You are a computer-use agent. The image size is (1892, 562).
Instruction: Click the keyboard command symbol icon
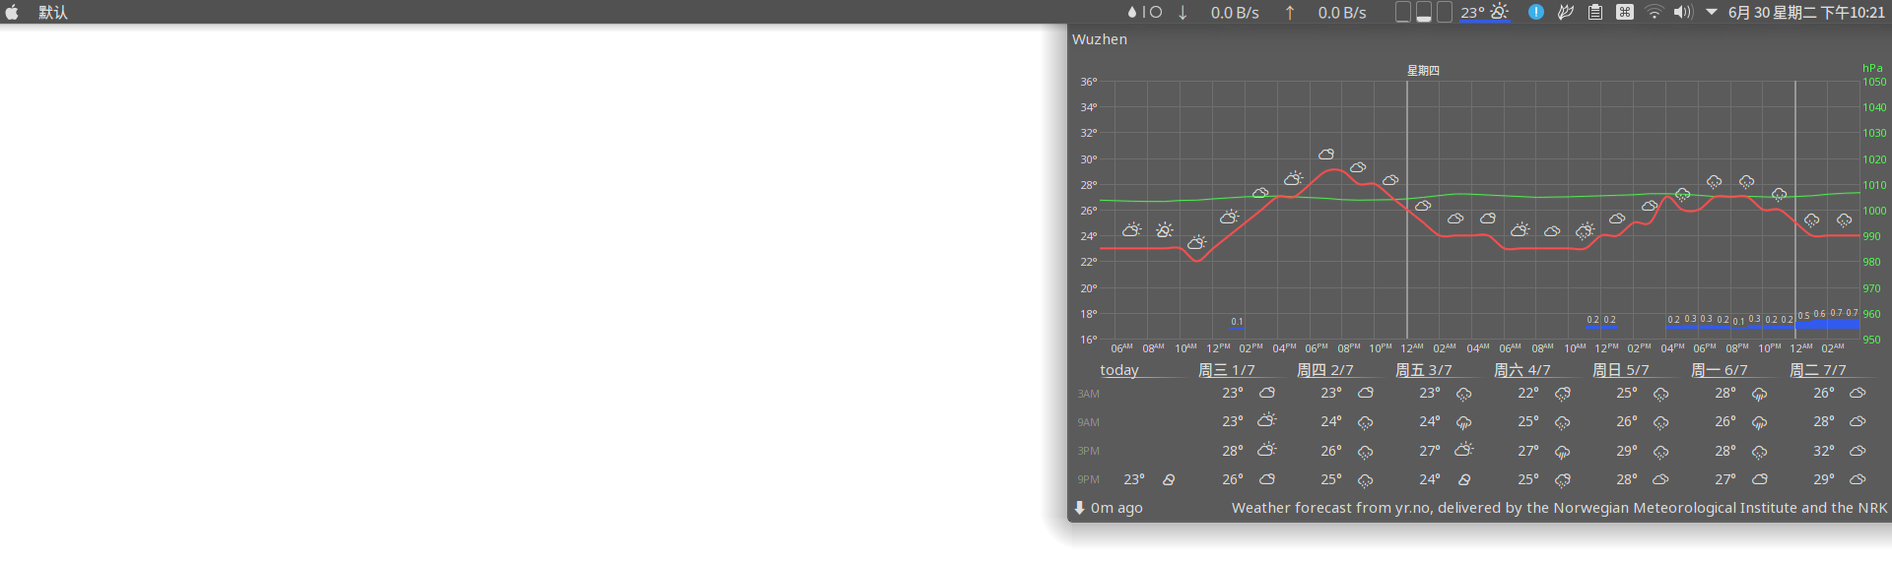click(x=1625, y=12)
